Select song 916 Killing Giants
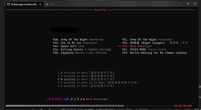Viewport: 201px width, 110px height. pyautogui.click(x=82, y=50)
